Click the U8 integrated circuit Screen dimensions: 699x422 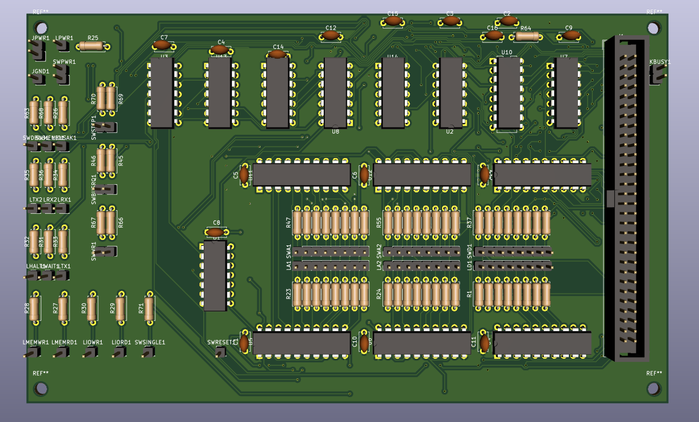tap(335, 92)
